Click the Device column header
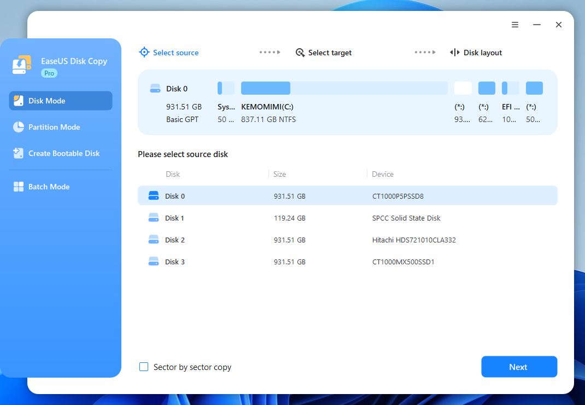Viewport: 585px width, 405px height. (383, 174)
